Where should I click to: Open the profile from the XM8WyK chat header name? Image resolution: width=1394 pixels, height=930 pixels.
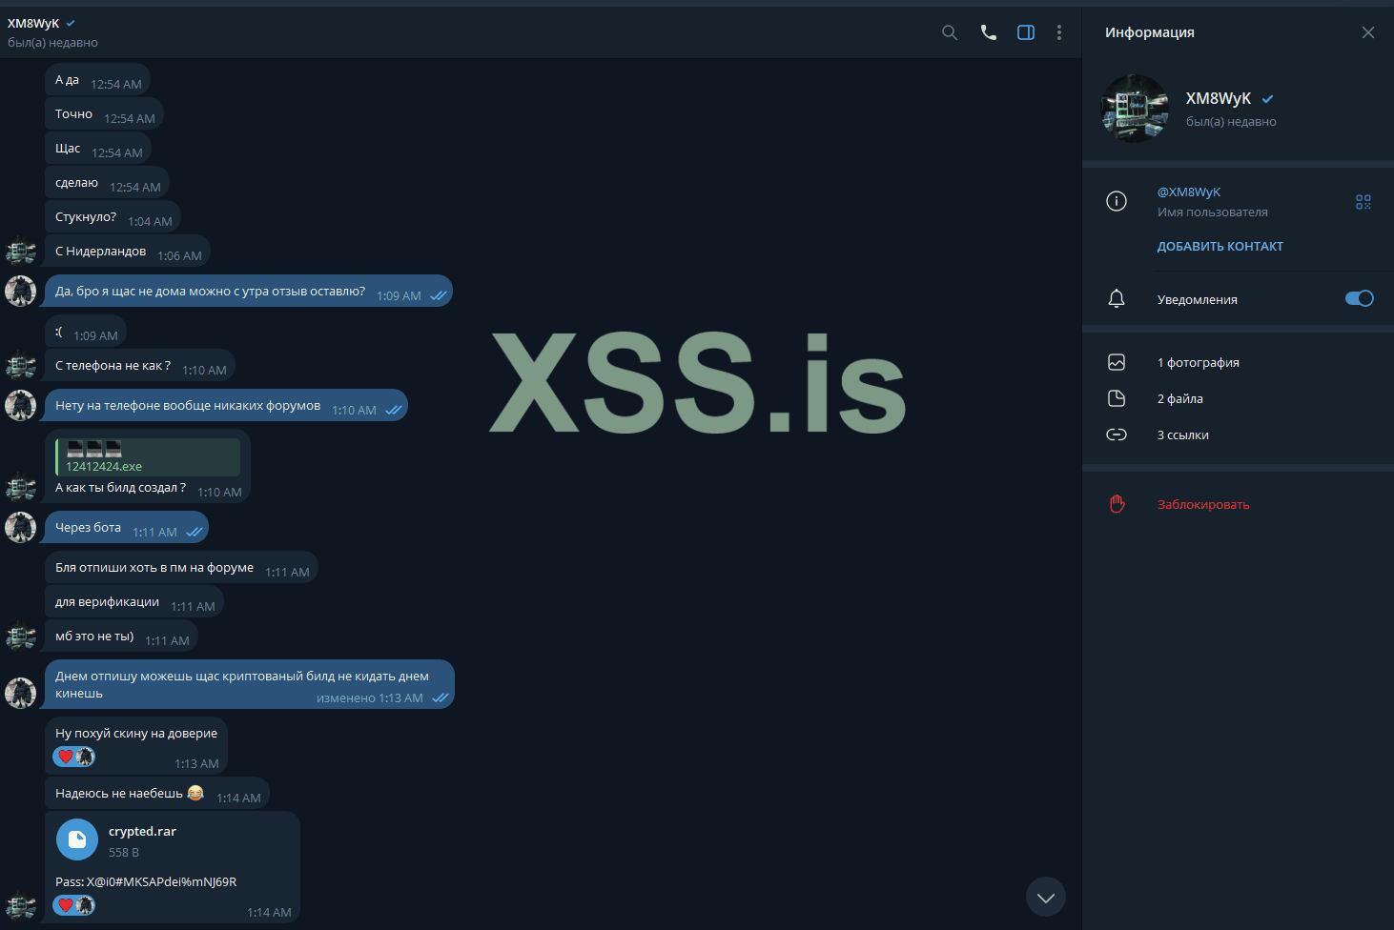(x=33, y=23)
